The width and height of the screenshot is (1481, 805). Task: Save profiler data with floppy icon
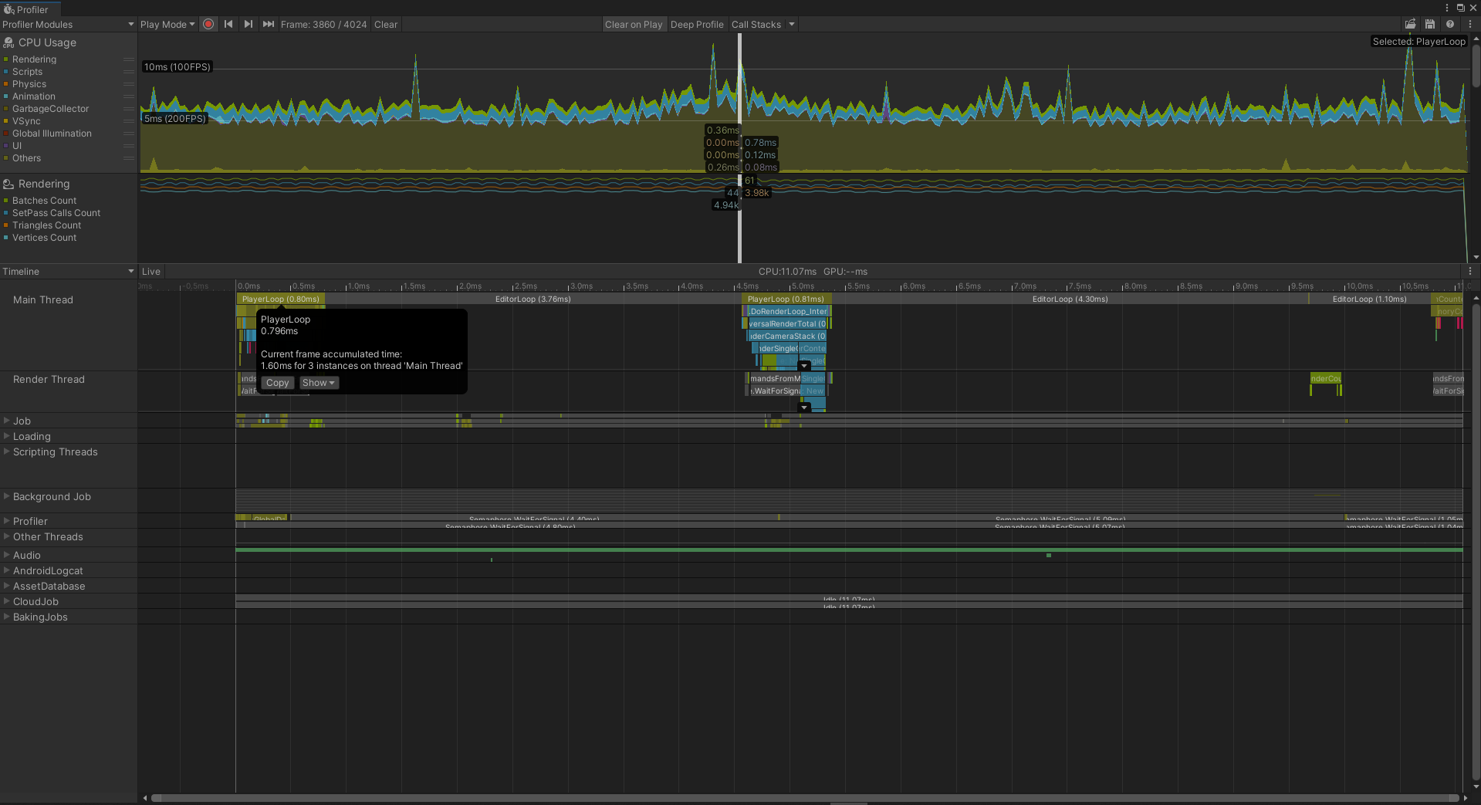click(x=1430, y=24)
